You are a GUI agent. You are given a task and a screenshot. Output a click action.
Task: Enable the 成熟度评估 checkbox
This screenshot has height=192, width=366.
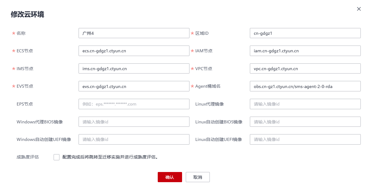click(56, 157)
